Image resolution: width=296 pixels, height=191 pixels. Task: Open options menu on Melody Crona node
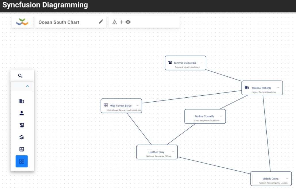[287, 179]
